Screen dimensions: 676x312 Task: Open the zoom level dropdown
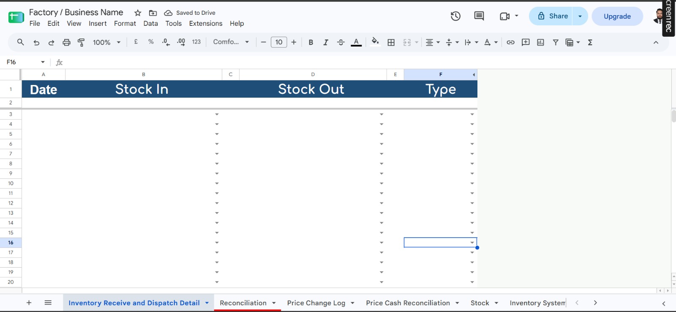click(x=107, y=42)
